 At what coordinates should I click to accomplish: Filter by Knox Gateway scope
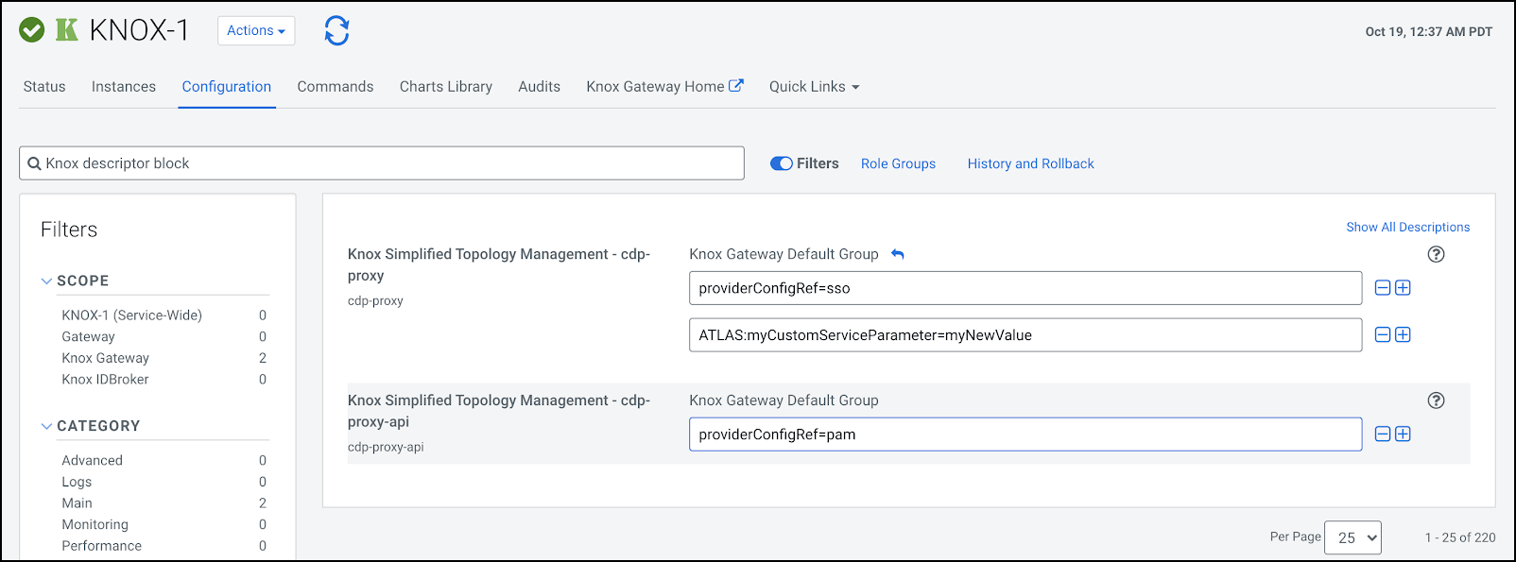(106, 358)
